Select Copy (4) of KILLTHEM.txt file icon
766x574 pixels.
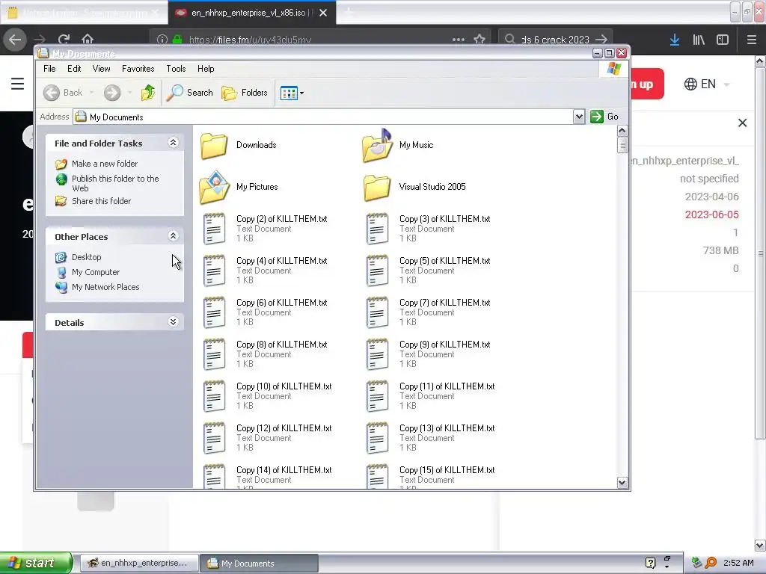(x=214, y=271)
